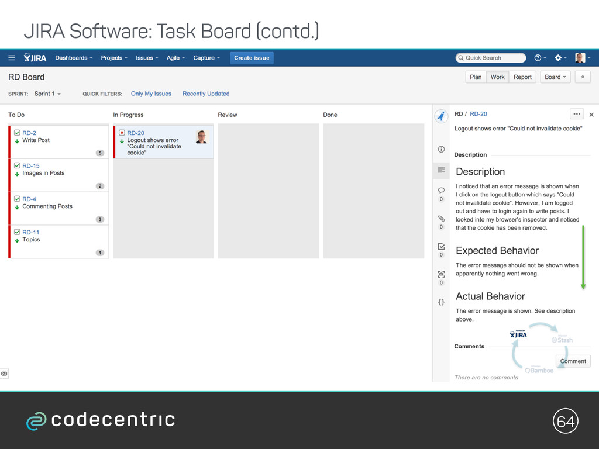This screenshot has height=449, width=599.
Task: Open the issue actions ellipsis menu
Action: click(x=576, y=114)
